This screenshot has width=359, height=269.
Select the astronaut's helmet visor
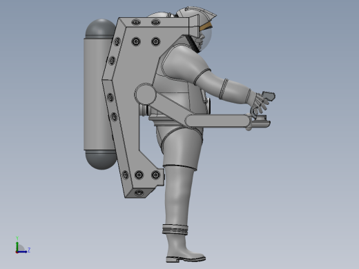(x=206, y=37)
